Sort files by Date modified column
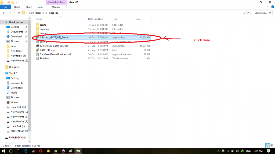Image resolution: width=275 pixels, height=154 pixels. pos(96,19)
